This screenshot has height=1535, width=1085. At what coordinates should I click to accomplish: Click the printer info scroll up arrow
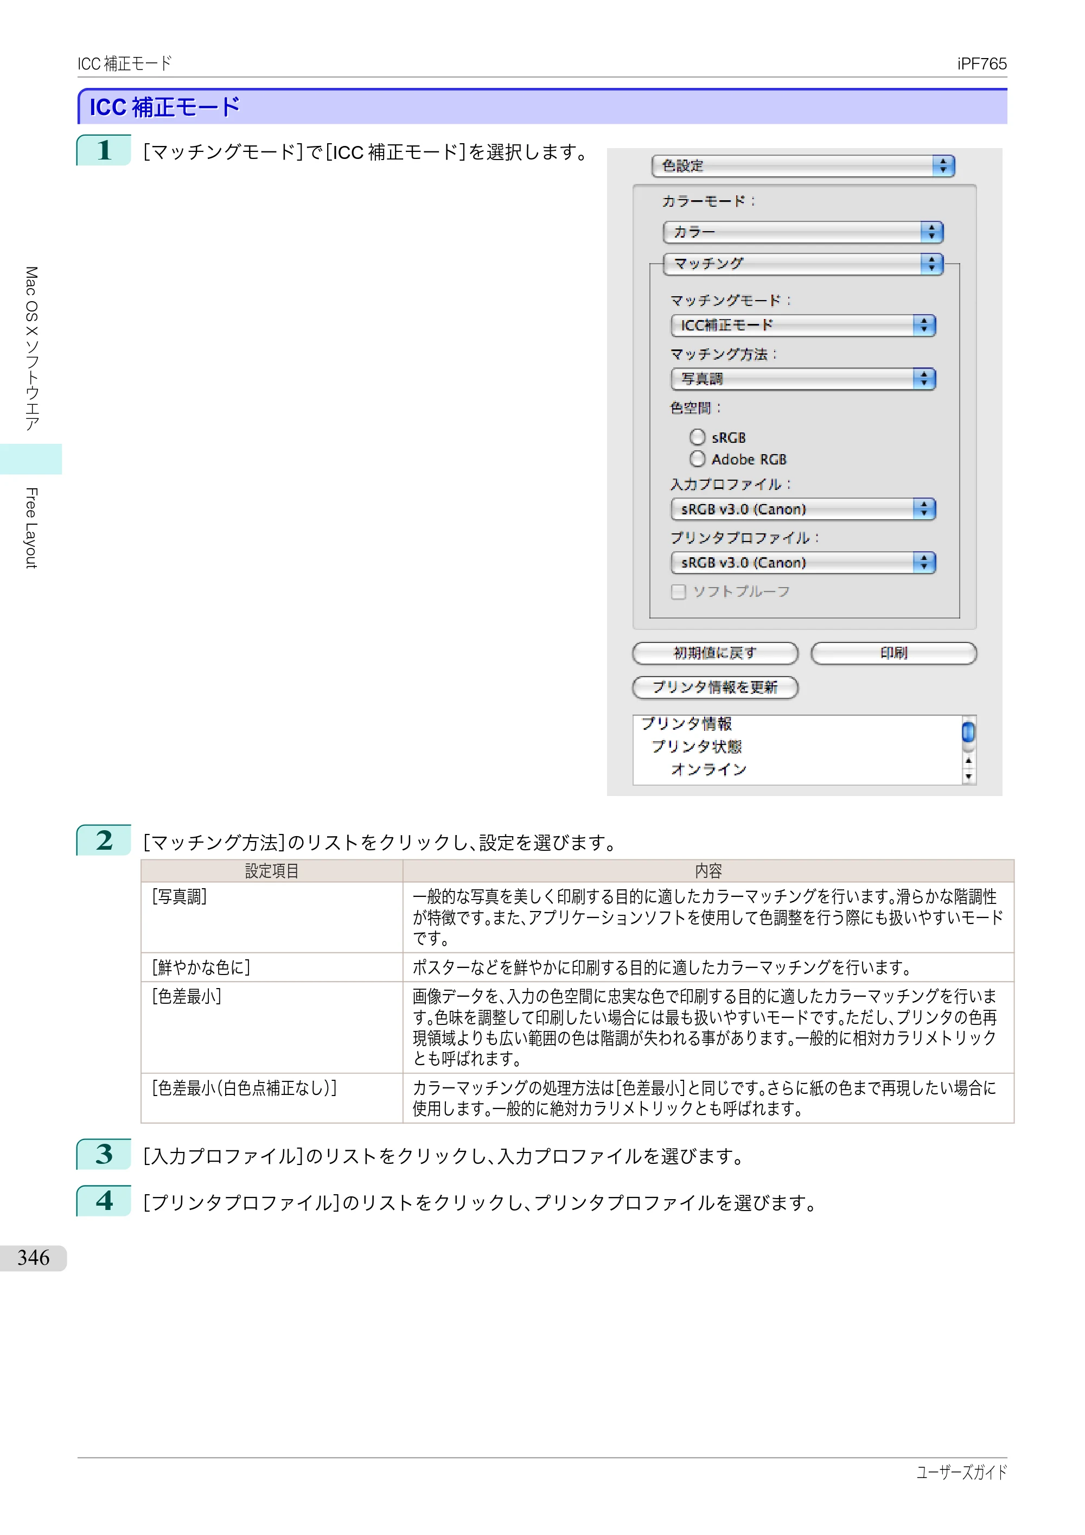point(968,761)
